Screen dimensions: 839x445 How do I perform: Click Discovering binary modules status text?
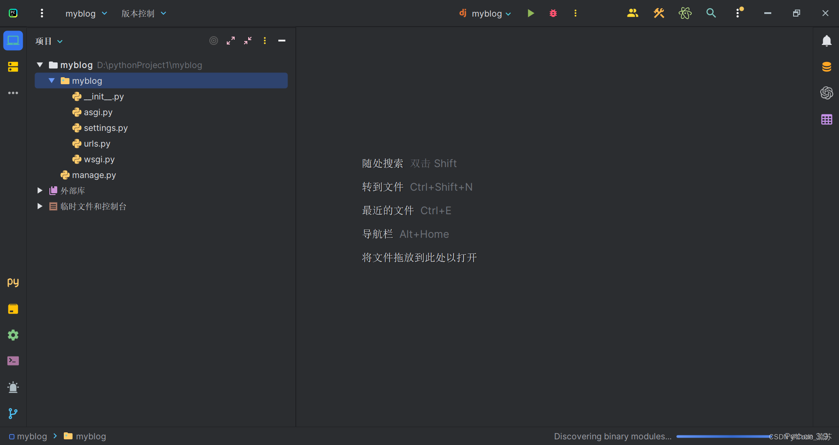613,436
